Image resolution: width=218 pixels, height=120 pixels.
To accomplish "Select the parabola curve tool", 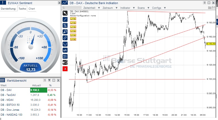I will click(x=65, y=44).
